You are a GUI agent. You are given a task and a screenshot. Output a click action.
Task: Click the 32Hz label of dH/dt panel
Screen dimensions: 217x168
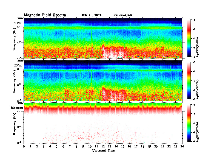click(x=20, y=18)
